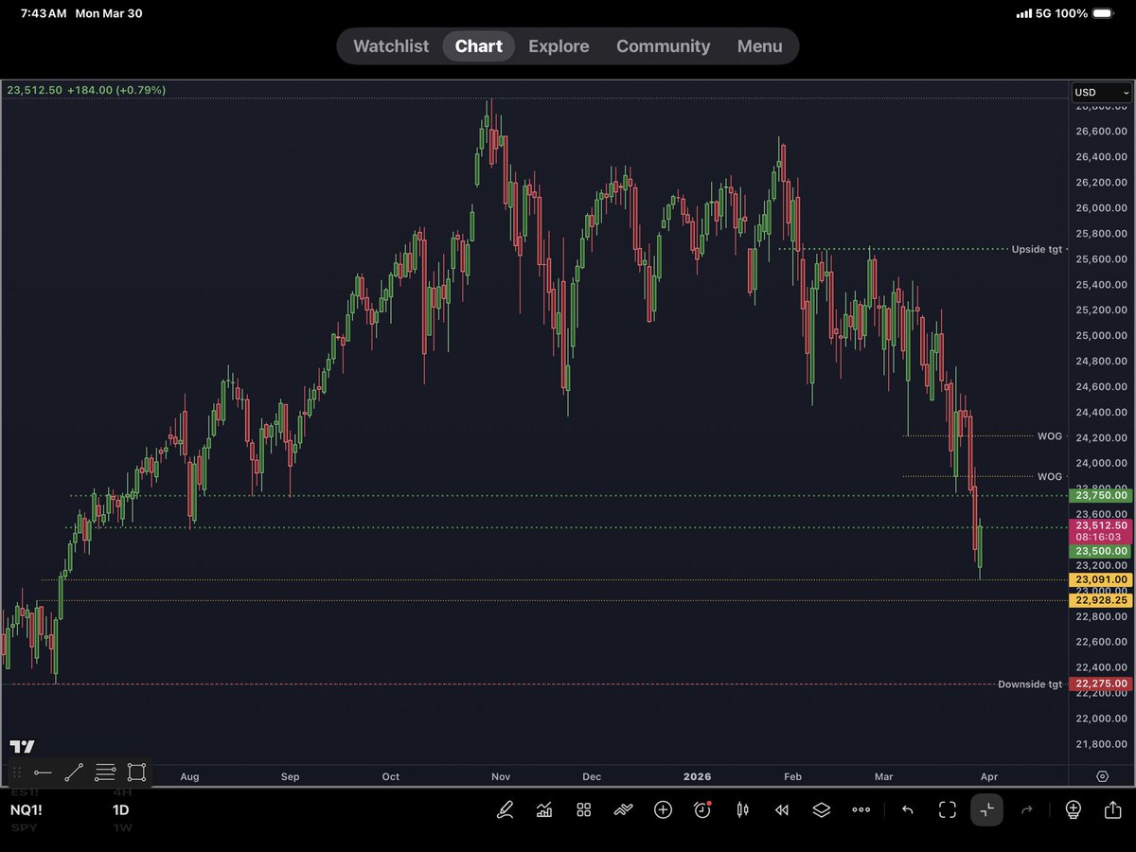Share the chart with share icon
The width and height of the screenshot is (1136, 852).
point(1112,810)
